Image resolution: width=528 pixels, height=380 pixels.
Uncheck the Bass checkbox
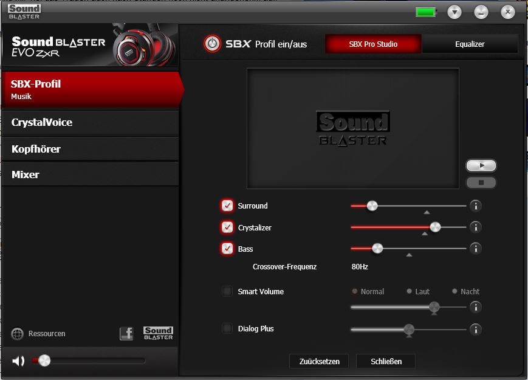(227, 249)
